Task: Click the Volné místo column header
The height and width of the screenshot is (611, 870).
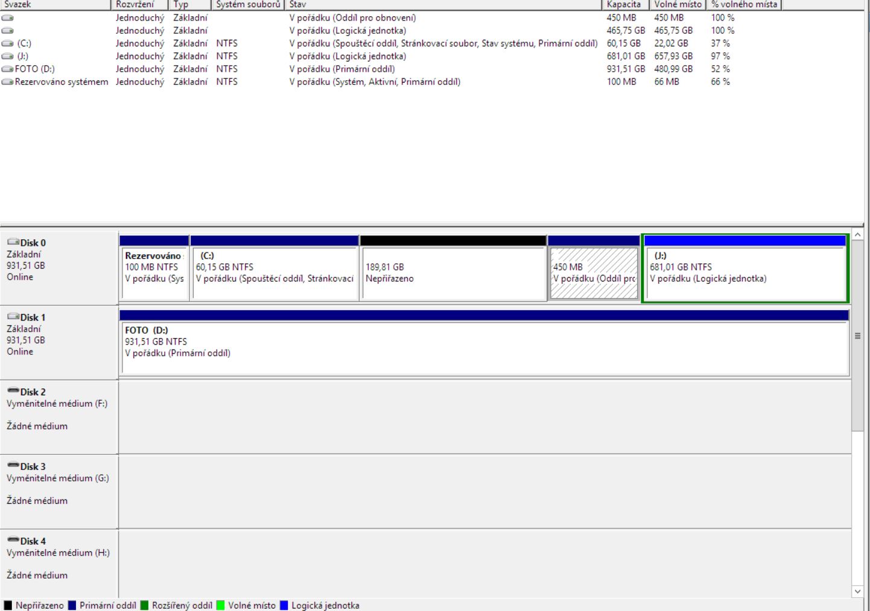Action: (678, 4)
